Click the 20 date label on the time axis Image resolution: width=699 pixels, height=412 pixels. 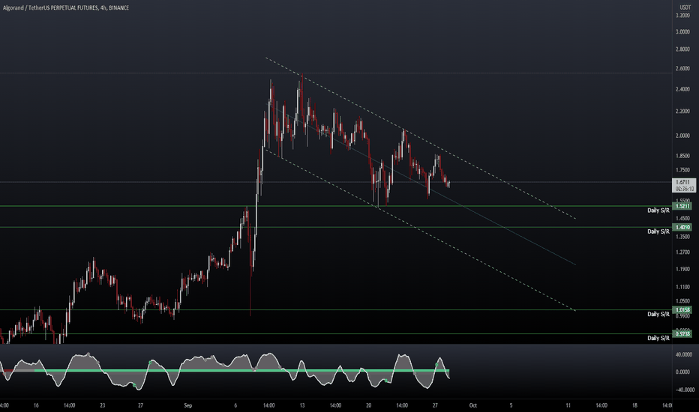point(369,406)
